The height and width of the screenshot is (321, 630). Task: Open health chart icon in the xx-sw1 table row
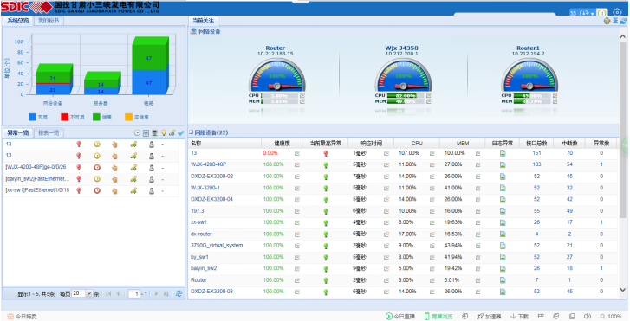tap(297, 222)
